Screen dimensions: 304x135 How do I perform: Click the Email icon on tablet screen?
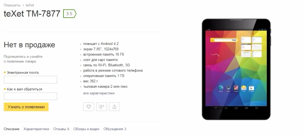(x=244, y=88)
